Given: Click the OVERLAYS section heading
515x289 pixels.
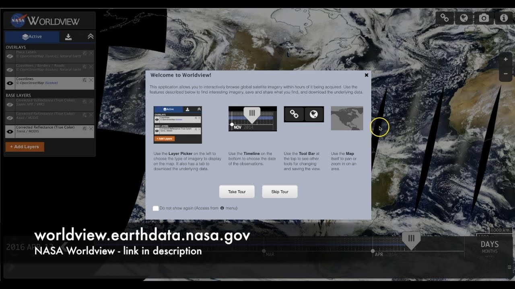Looking at the screenshot, I should [x=16, y=47].
